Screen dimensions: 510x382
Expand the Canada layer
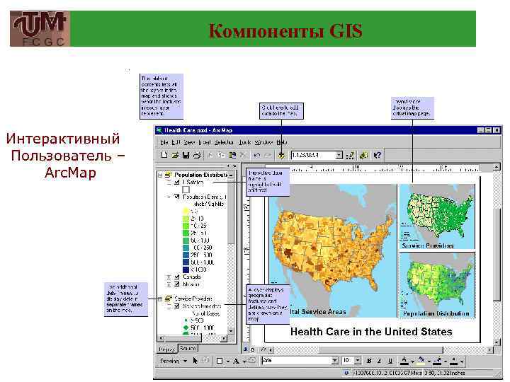[x=169, y=277]
